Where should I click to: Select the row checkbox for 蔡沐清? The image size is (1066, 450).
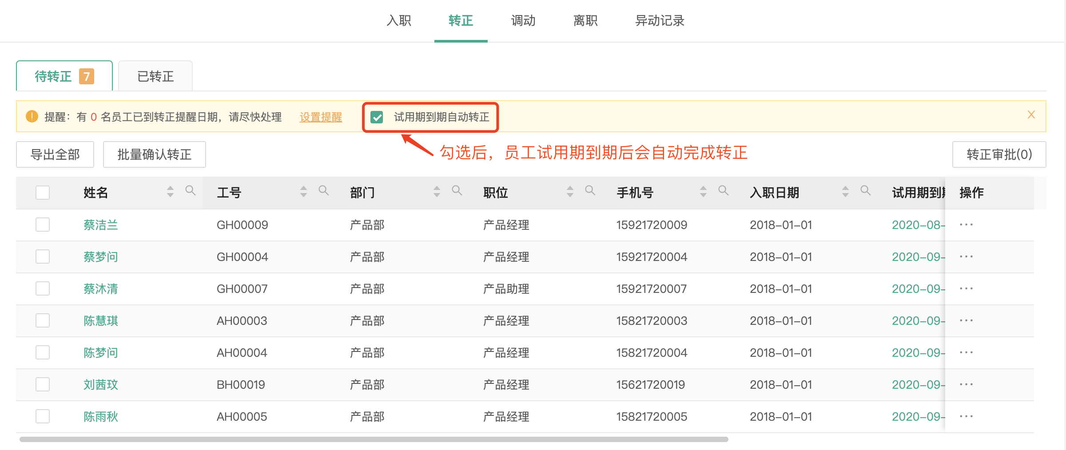[x=43, y=288]
